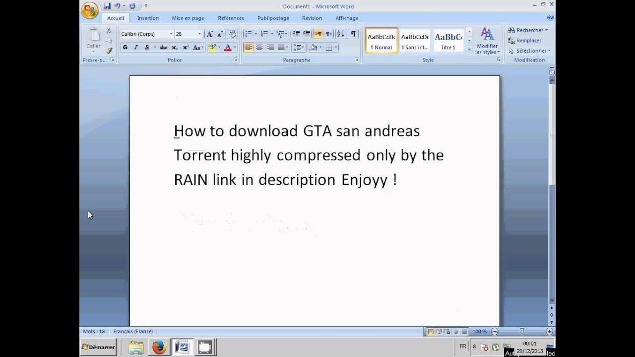635x357 pixels.
Task: Switch to Full Screen Reading view
Action: [x=439, y=331]
